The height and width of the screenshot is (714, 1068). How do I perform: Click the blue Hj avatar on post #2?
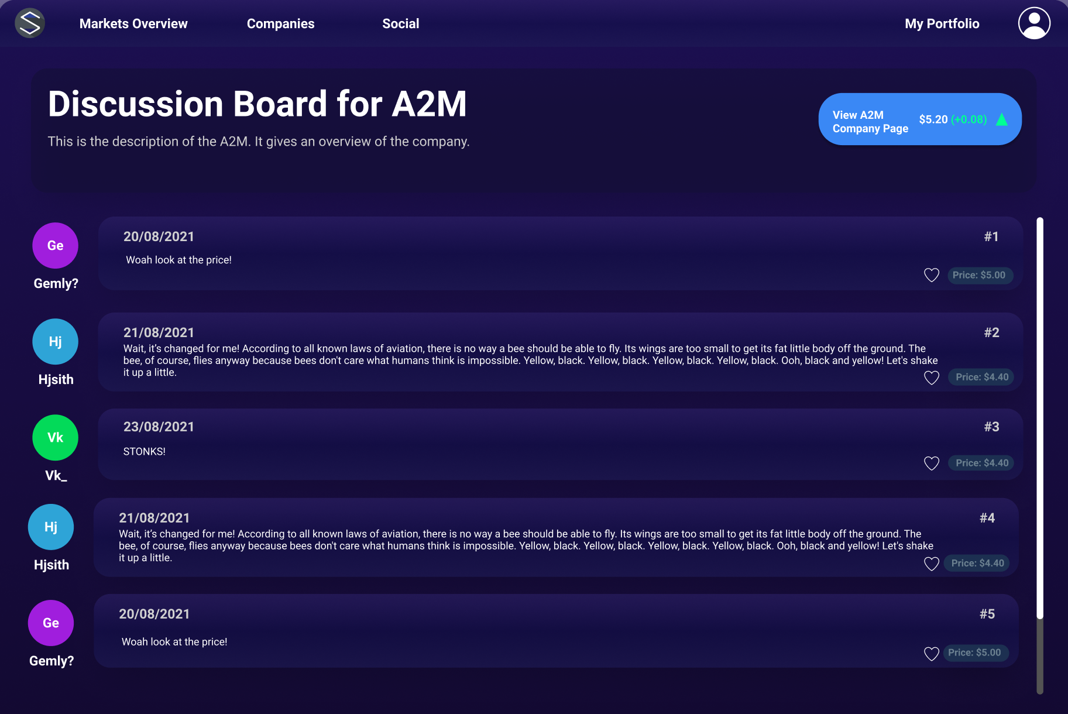pyautogui.click(x=55, y=342)
